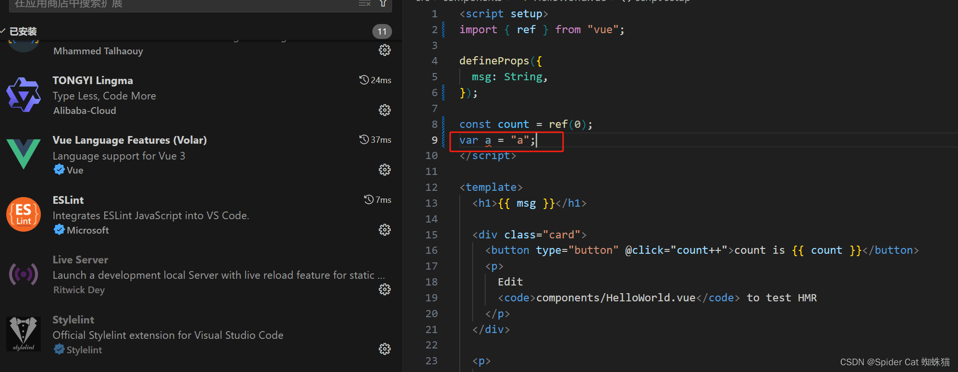958x372 pixels.
Task: Click the TONGYI Lingma extension logo
Action: (x=24, y=95)
